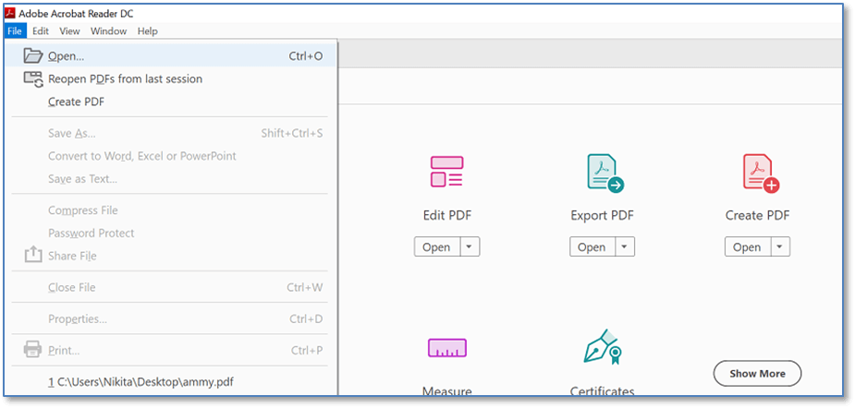Expand dropdown arrow under Create PDF tool
This screenshot has width=855, height=408.
pos(780,246)
